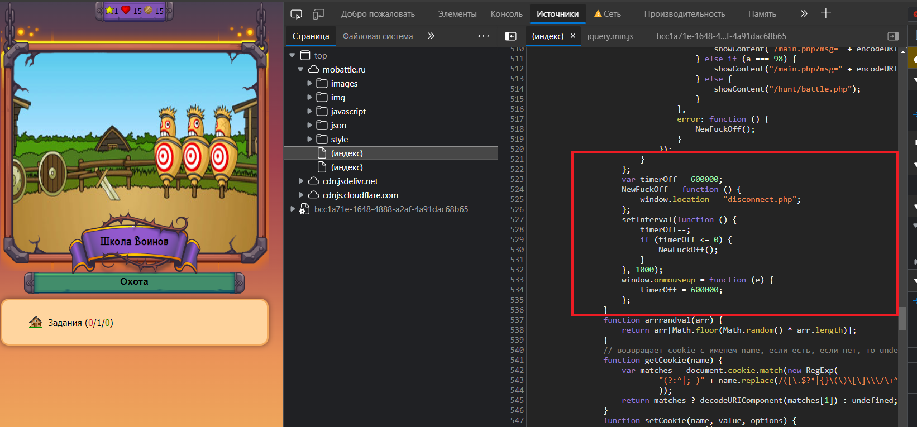Viewport: 917px width, 427px height.
Task: Hide the navigator sidebar panel icon
Action: pos(510,36)
